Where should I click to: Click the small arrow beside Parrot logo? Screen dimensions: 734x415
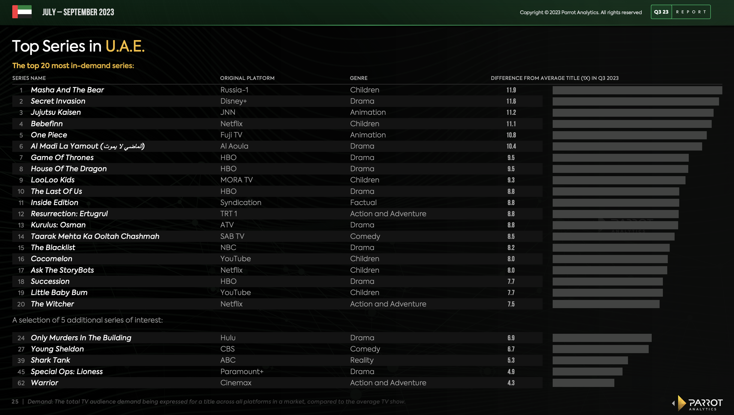tap(673, 403)
